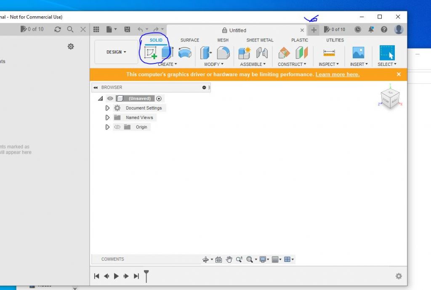Screen dimensions: 431x290
Task: Switch to the MESH tab
Action: [x=223, y=40]
